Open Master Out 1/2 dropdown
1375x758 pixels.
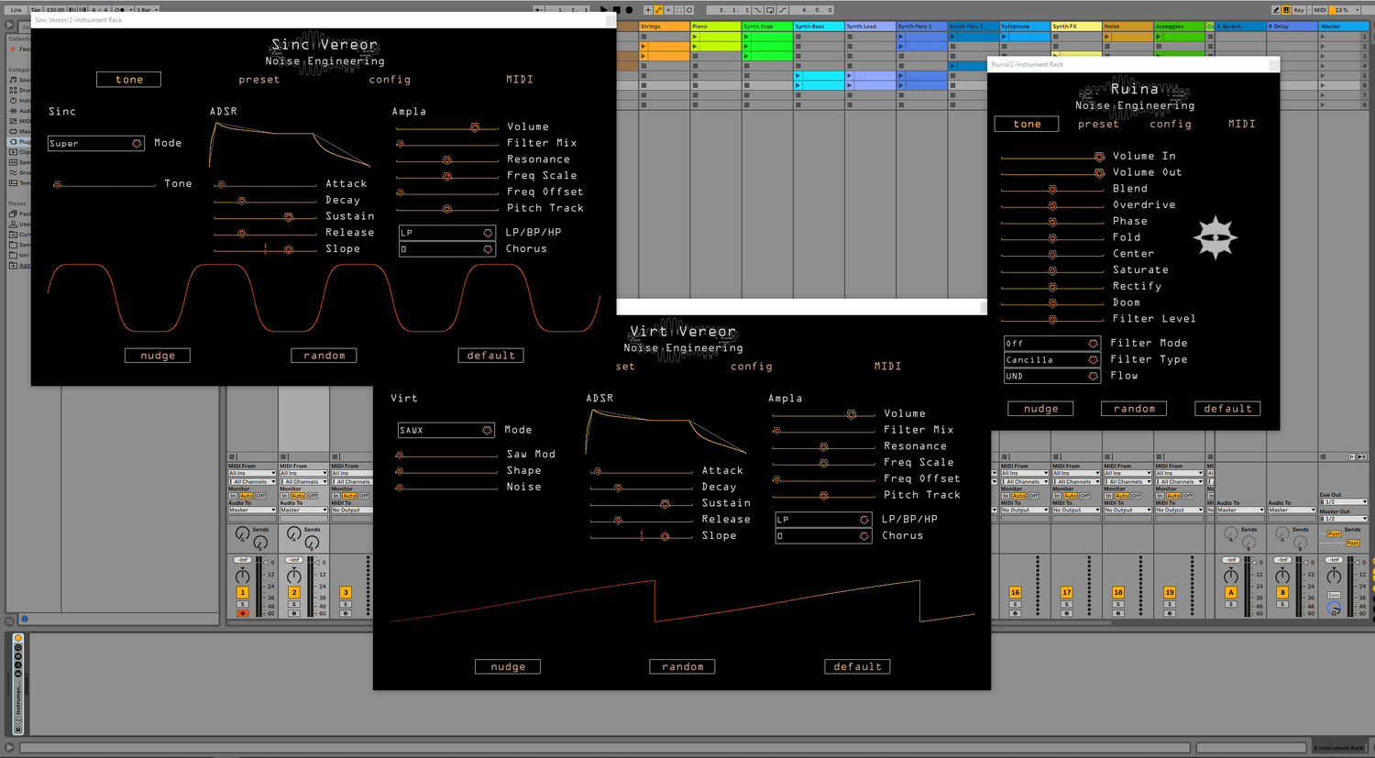coord(1344,519)
